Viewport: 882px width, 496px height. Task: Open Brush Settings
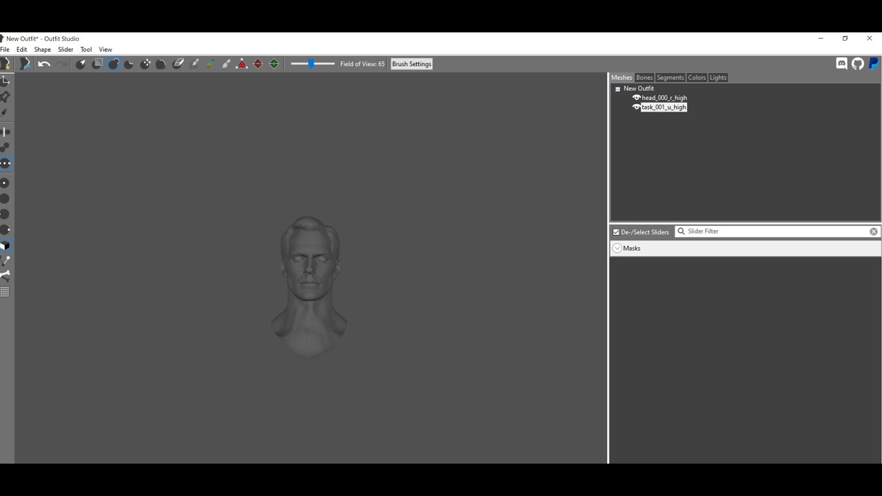tap(411, 64)
